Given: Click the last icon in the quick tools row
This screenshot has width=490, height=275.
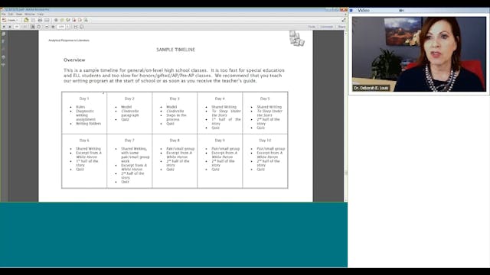Looking at the screenshot, I should tap(86, 20).
